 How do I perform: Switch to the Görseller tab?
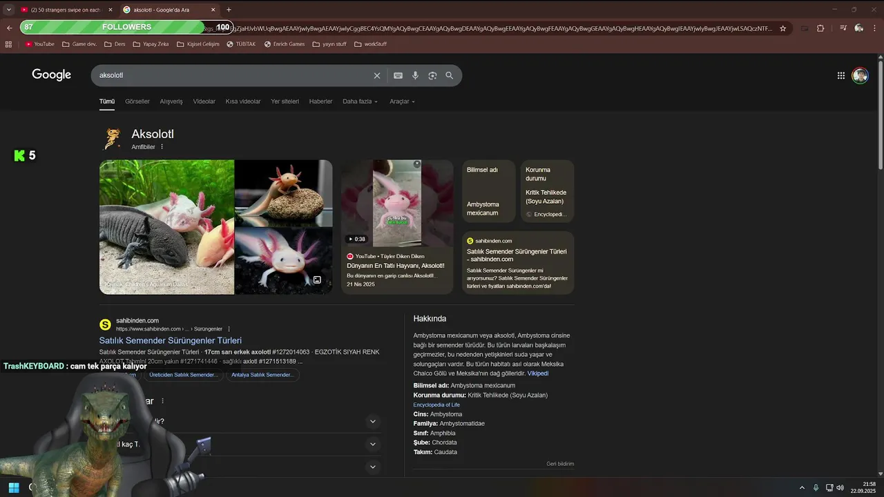[x=137, y=101]
